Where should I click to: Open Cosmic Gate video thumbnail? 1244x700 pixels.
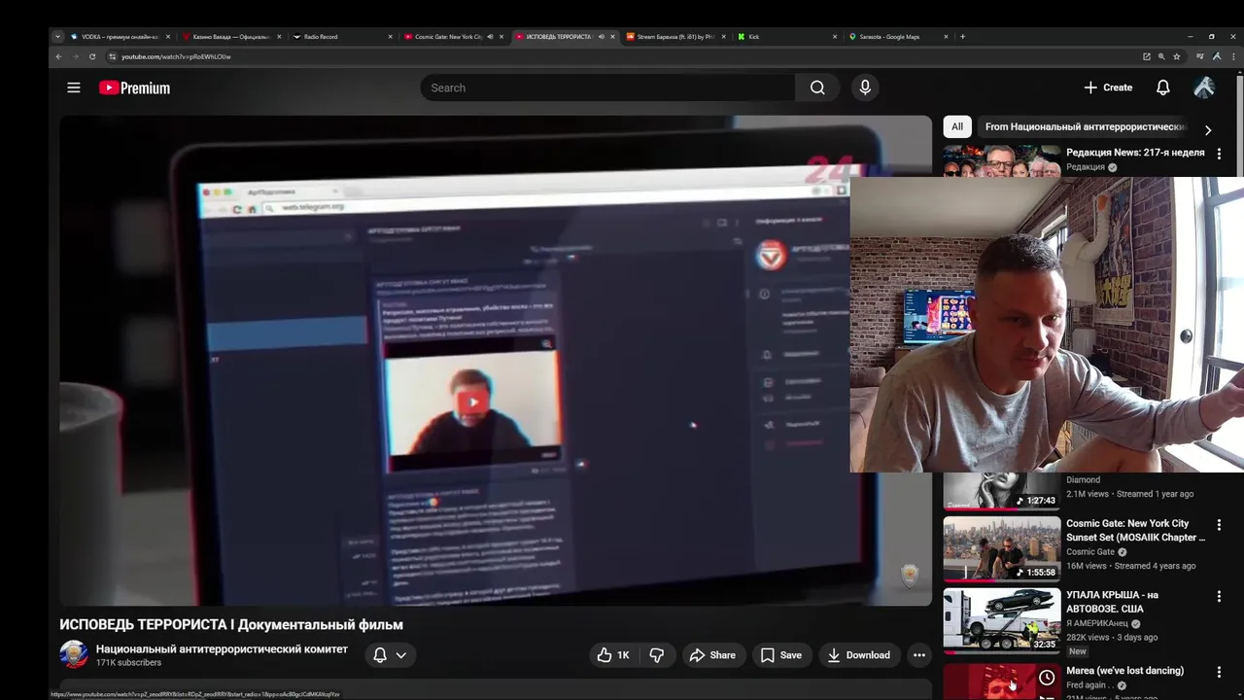[x=1001, y=548]
